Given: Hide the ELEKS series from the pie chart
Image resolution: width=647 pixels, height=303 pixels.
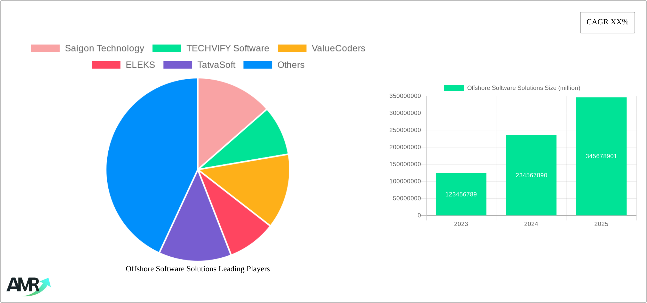Looking at the screenshot, I should (x=140, y=65).
